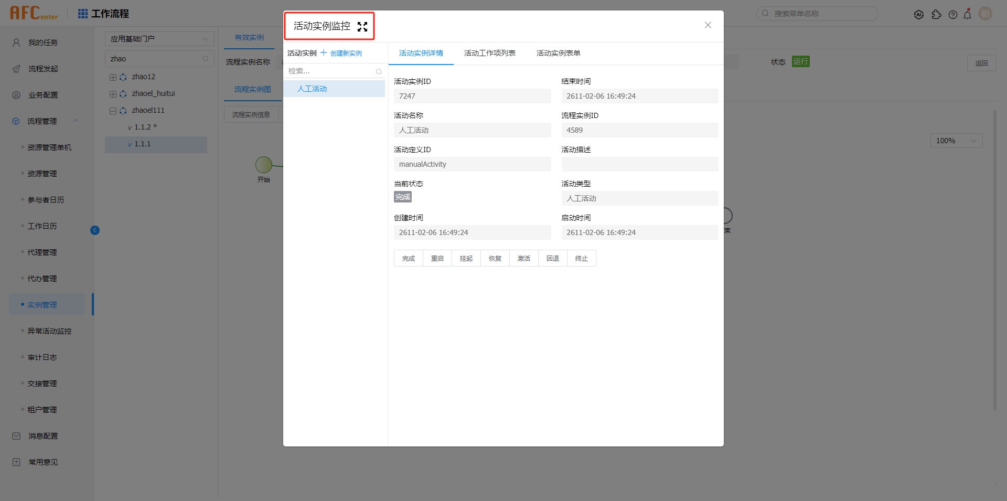Screen dimensions: 1007x501
Task: Click the 工作流程 grid icon in header
Action: (x=82, y=14)
